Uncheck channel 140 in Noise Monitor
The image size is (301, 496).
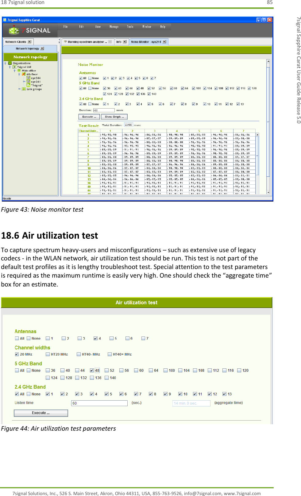[149, 94]
